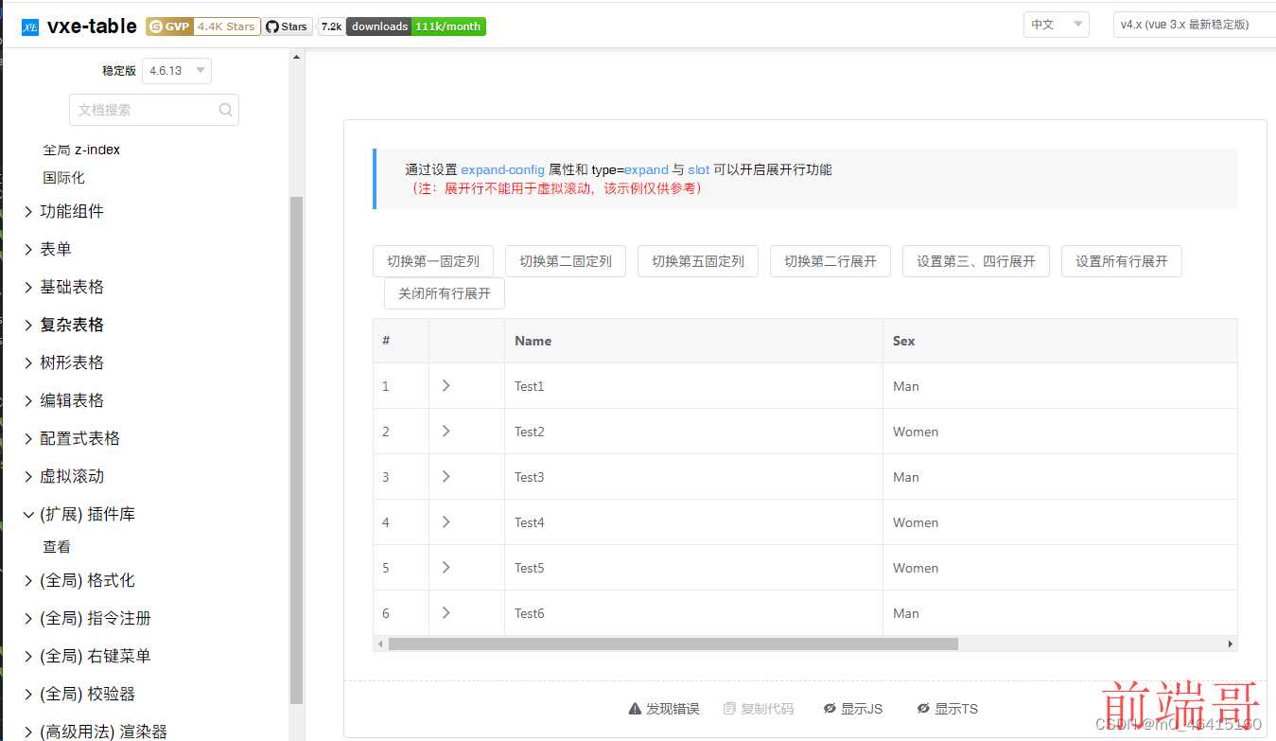This screenshot has height=741, width=1276.
Task: Click the sidebar vertical scrollbar thumb
Action: tap(297, 450)
